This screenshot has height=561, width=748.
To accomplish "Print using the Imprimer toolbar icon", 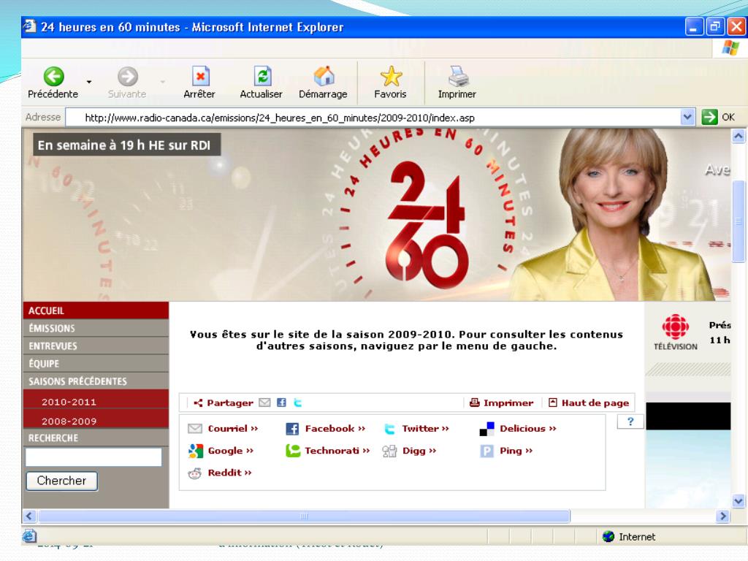I will coord(458,76).
